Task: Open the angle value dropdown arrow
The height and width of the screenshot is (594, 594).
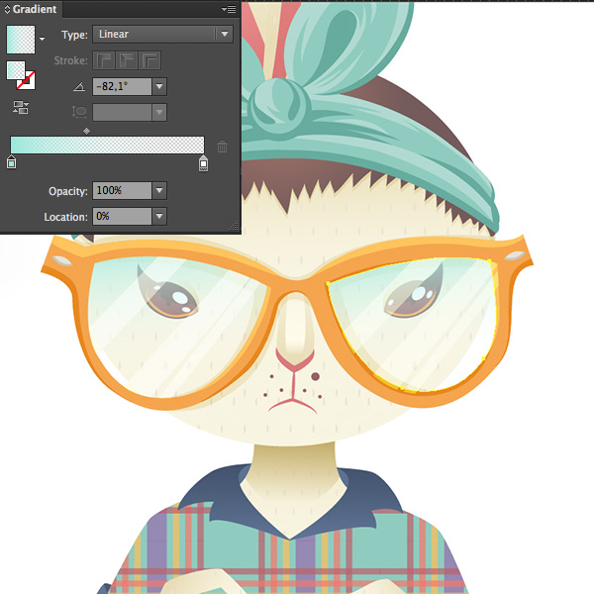Action: coord(159,87)
